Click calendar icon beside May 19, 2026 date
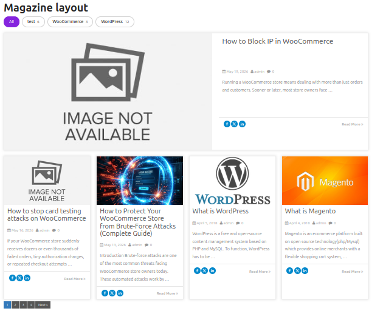 (224, 72)
